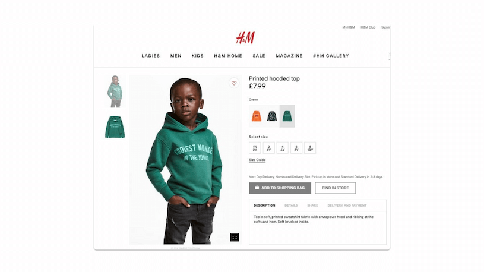Open fullscreen zoom icon on product photo
The image size is (484, 272).
[x=235, y=238]
